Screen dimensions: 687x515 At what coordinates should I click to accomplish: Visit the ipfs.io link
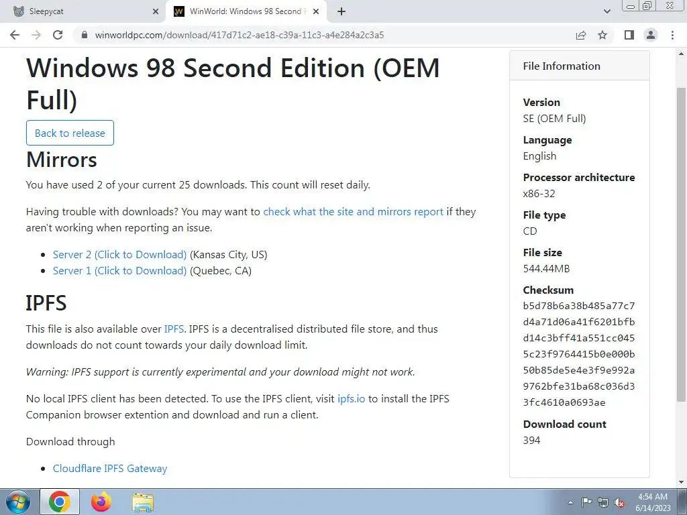pos(352,399)
